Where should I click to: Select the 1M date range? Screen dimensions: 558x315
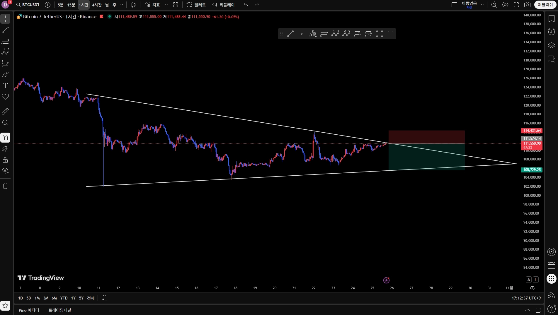pos(37,298)
